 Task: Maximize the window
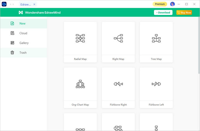pyautogui.click(x=186, y=4)
